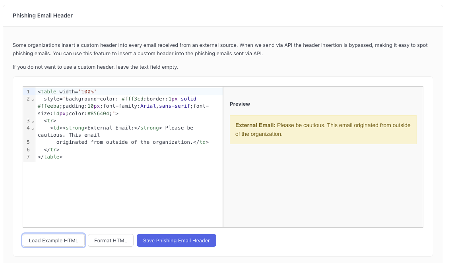Click the Preview label above the banner
450x263 pixels.
click(240, 104)
